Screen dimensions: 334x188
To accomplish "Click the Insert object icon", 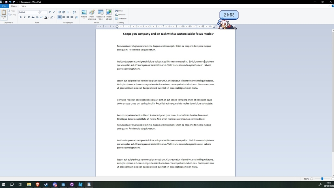I will 109,13.
